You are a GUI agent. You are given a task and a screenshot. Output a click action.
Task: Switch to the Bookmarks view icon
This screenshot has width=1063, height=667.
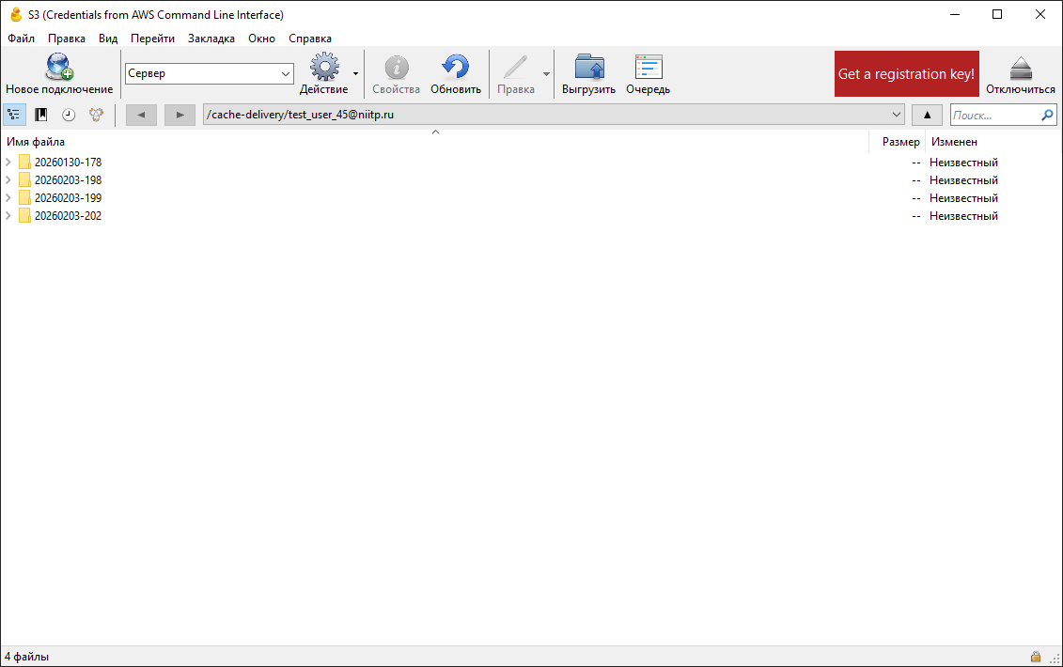(x=41, y=115)
